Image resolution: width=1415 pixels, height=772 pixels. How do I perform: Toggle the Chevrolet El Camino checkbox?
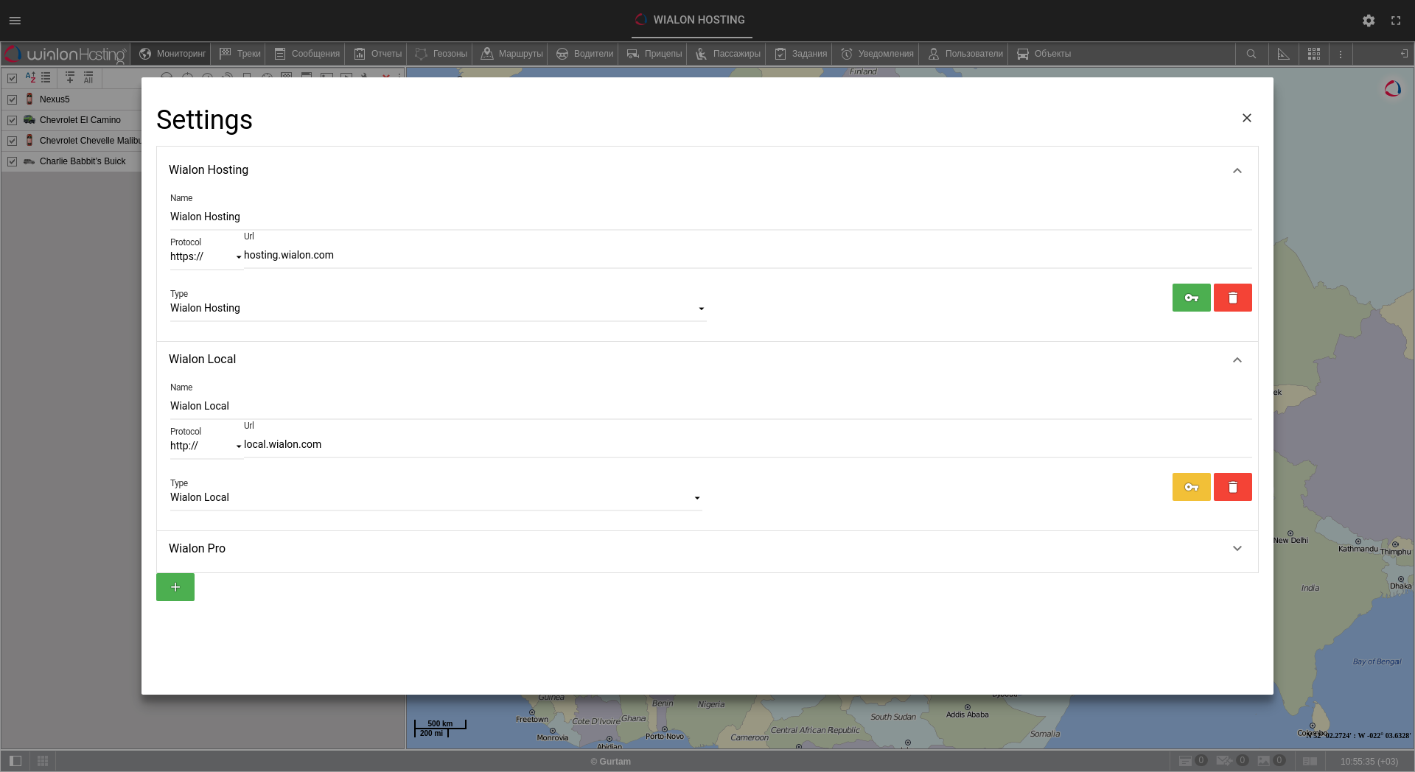[13, 120]
